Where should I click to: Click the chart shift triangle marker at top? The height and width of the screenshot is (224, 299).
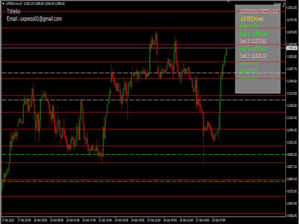pyautogui.click(x=228, y=2)
